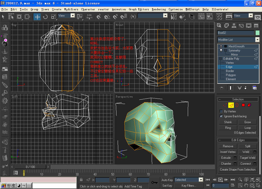Open Reference Coordinate System View dropdown
262x189 pixels.
point(72,16)
